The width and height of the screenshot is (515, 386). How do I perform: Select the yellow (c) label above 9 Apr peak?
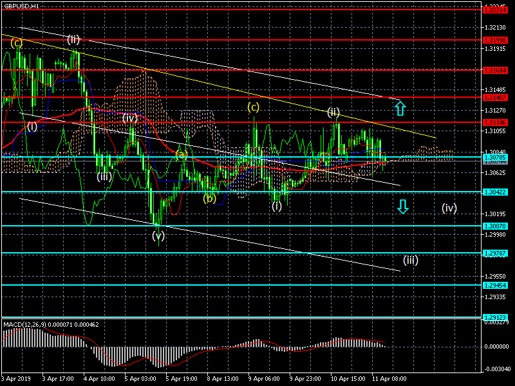coord(254,107)
